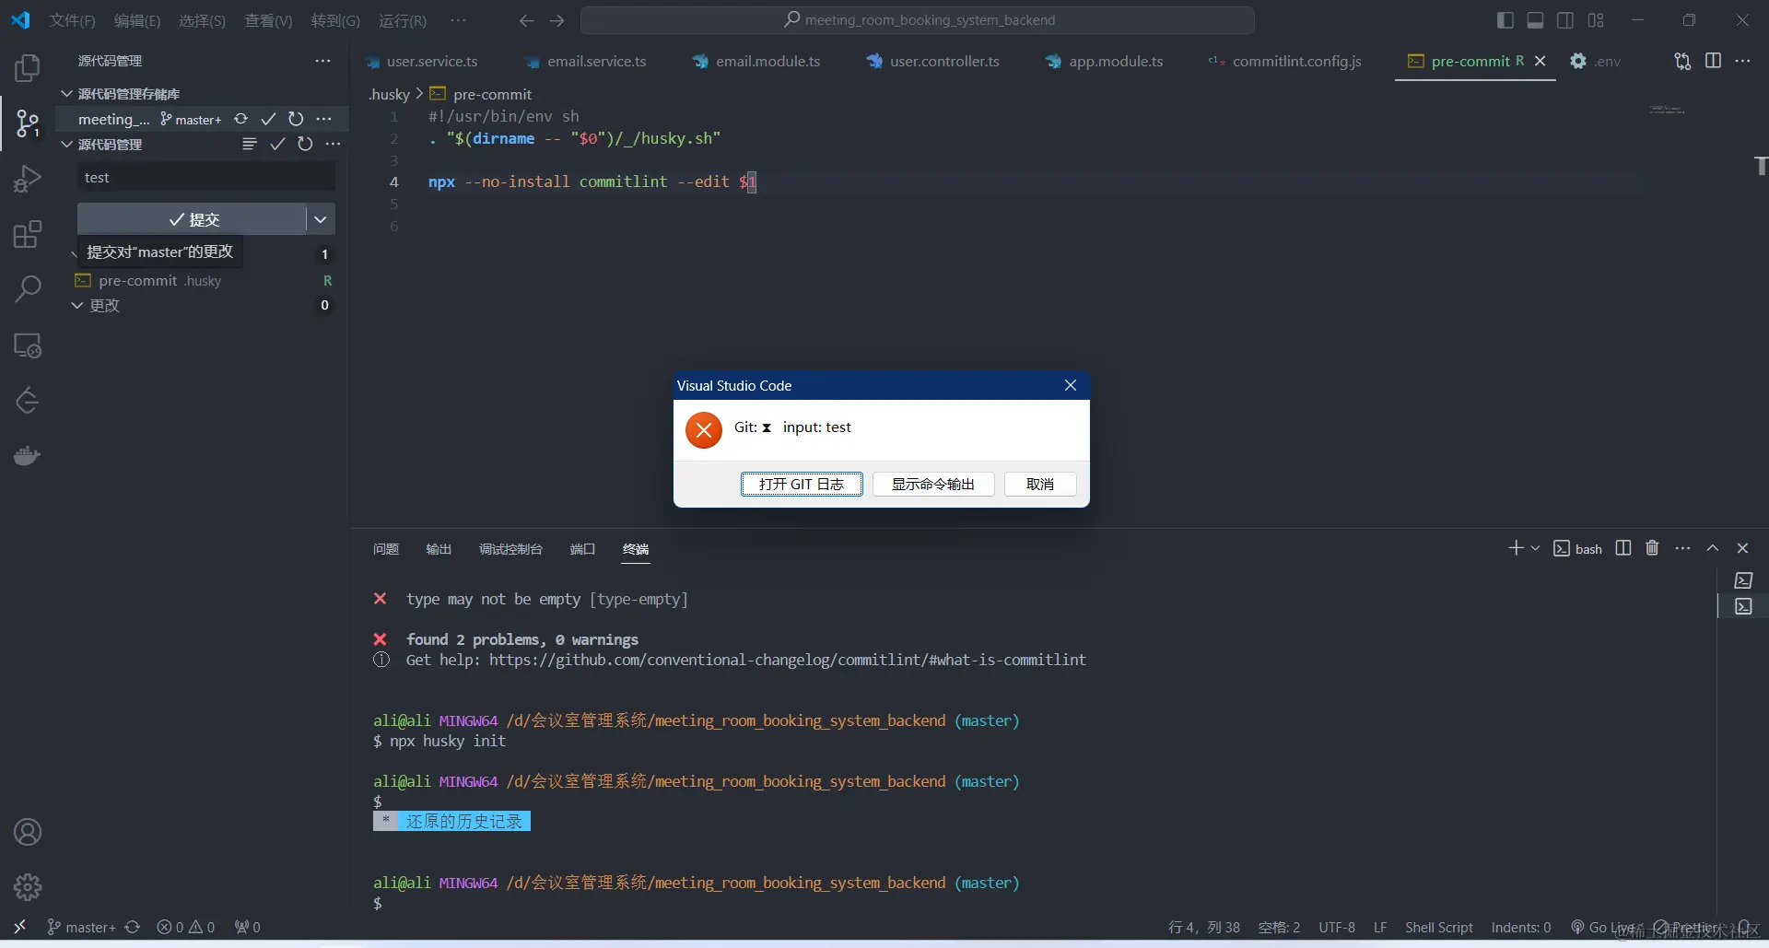This screenshot has width=1769, height=948.
Task: Close the terminal panel
Action: 1742,548
